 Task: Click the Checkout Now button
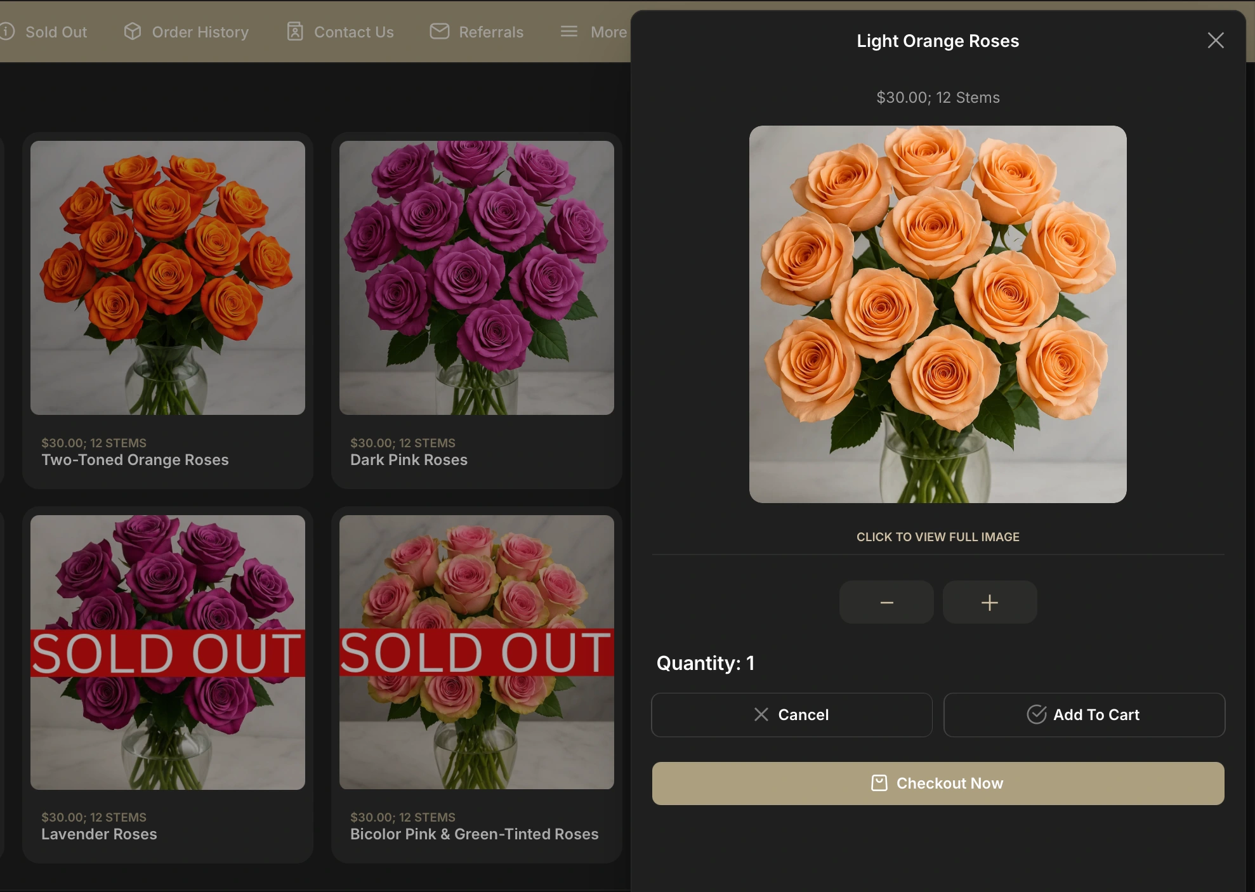(938, 784)
